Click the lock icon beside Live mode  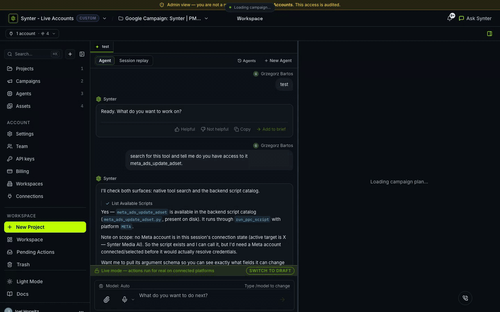(97, 271)
